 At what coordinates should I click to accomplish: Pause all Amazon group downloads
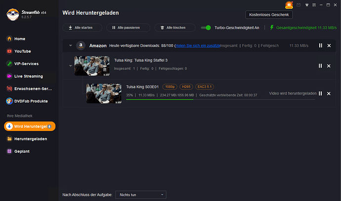pos(320,45)
